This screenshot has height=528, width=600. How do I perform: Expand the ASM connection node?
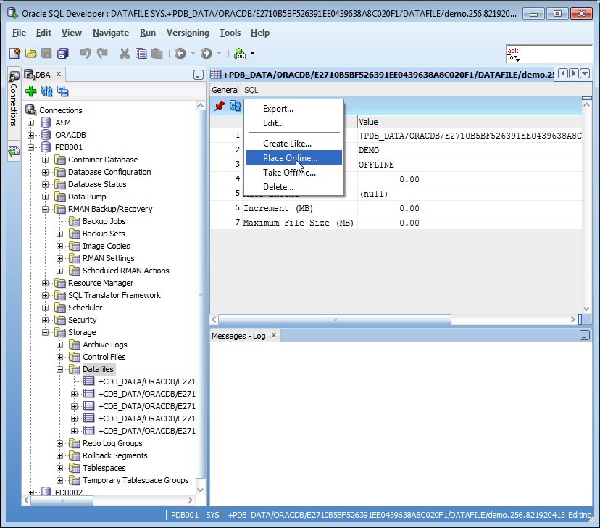tap(31, 123)
